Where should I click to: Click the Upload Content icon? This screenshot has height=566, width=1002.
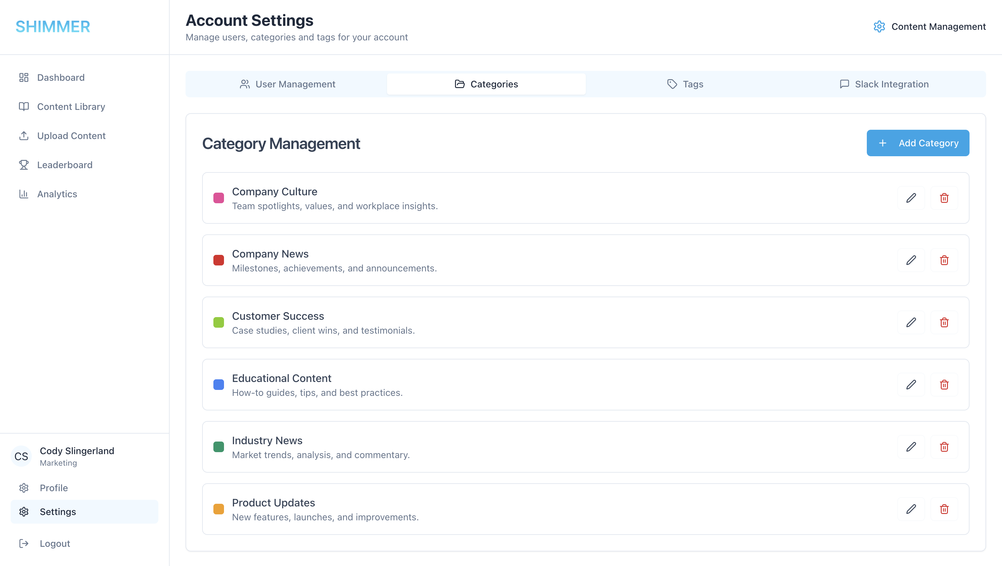click(24, 136)
